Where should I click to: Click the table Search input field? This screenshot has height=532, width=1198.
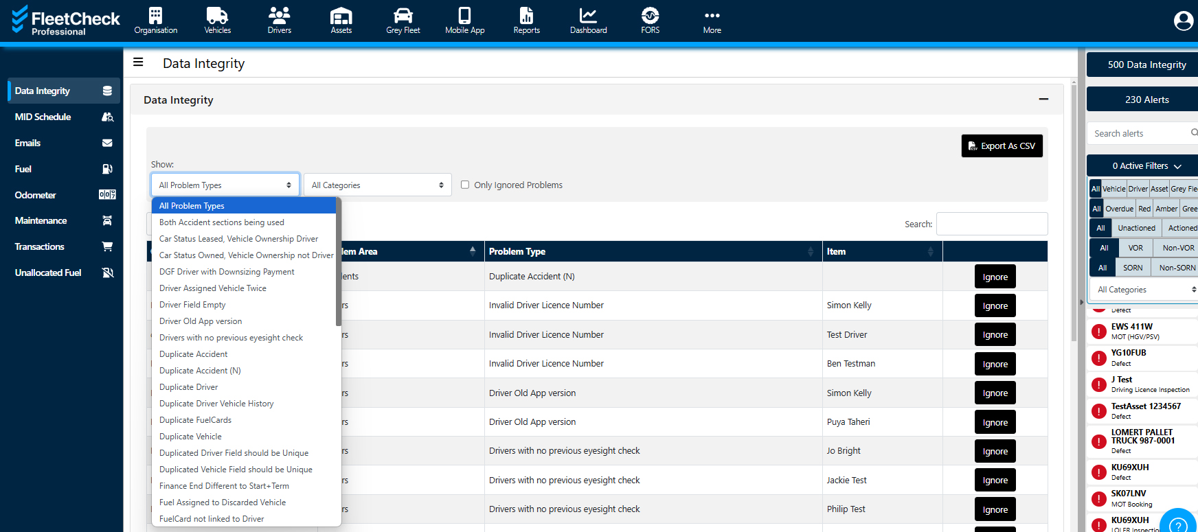992,224
